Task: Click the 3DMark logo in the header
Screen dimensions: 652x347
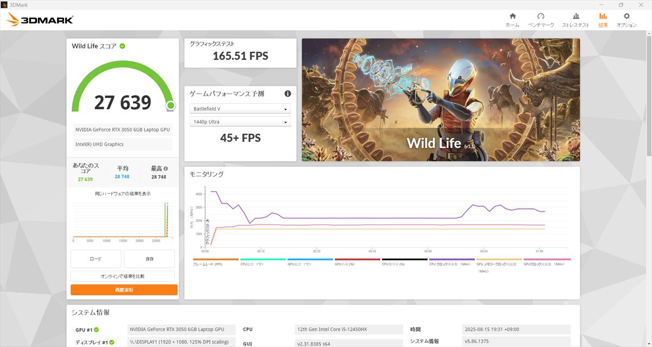Action: coord(40,21)
